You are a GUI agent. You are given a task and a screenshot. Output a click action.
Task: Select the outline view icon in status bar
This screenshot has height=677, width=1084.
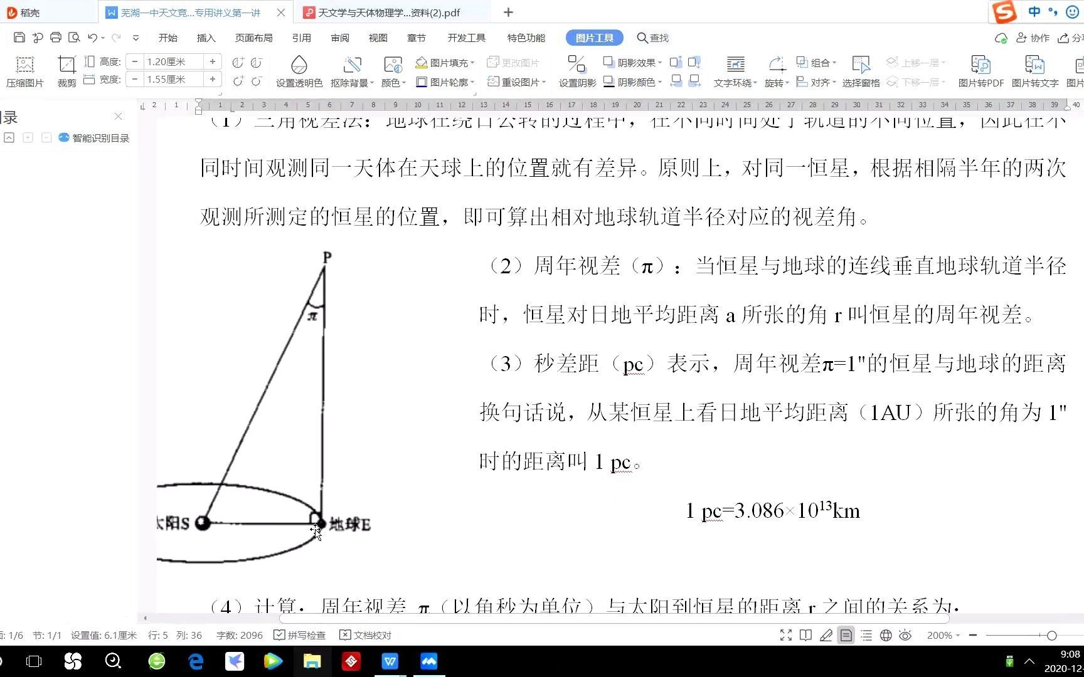(866, 635)
